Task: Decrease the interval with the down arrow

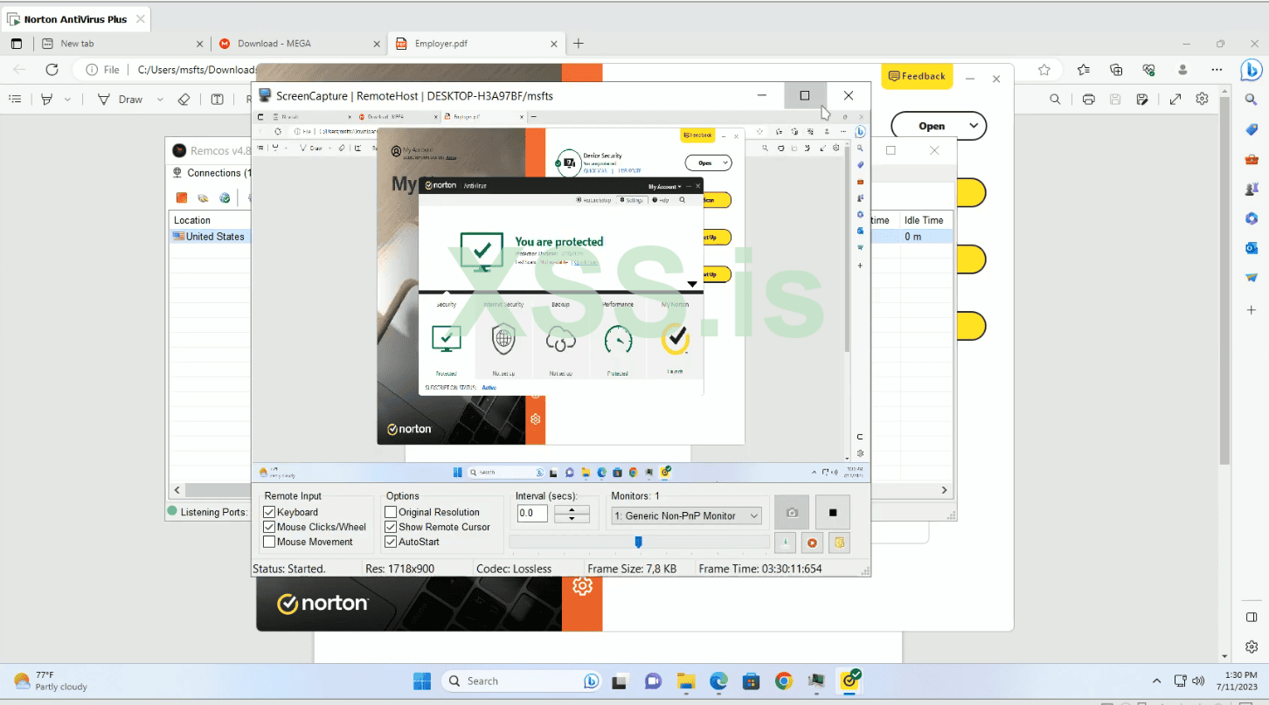Action: [x=572, y=518]
